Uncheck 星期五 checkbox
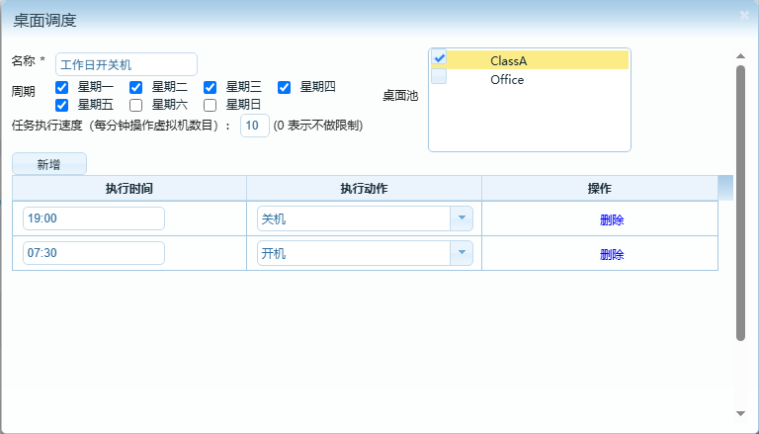Screen dimensions: 759x434 61,105
